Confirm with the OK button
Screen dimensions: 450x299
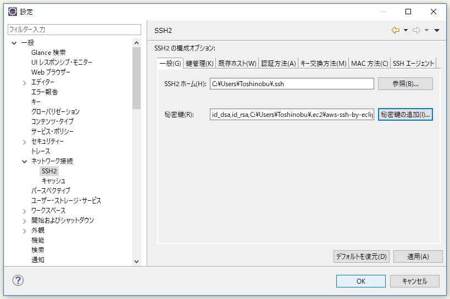(x=361, y=281)
